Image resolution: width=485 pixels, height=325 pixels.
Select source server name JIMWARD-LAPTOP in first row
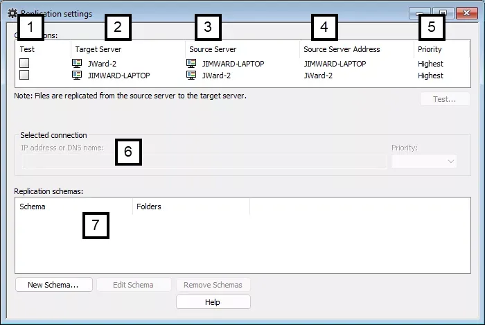pyautogui.click(x=233, y=64)
